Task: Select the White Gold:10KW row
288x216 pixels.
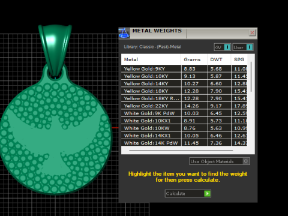Action: (184, 128)
